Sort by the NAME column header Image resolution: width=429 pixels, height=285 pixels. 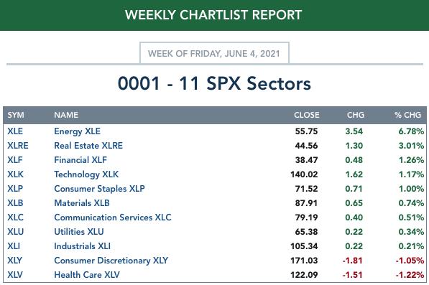(x=66, y=115)
